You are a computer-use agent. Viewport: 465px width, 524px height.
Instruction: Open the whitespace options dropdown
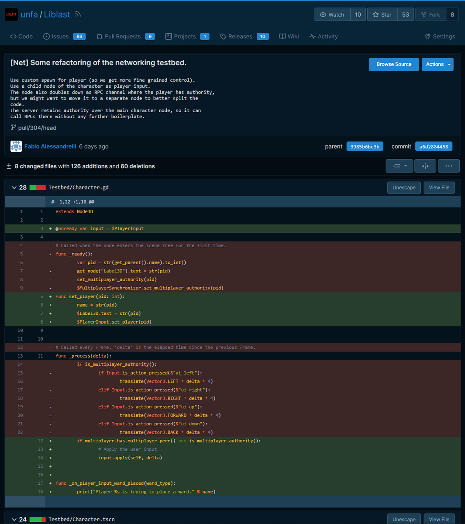[399, 166]
